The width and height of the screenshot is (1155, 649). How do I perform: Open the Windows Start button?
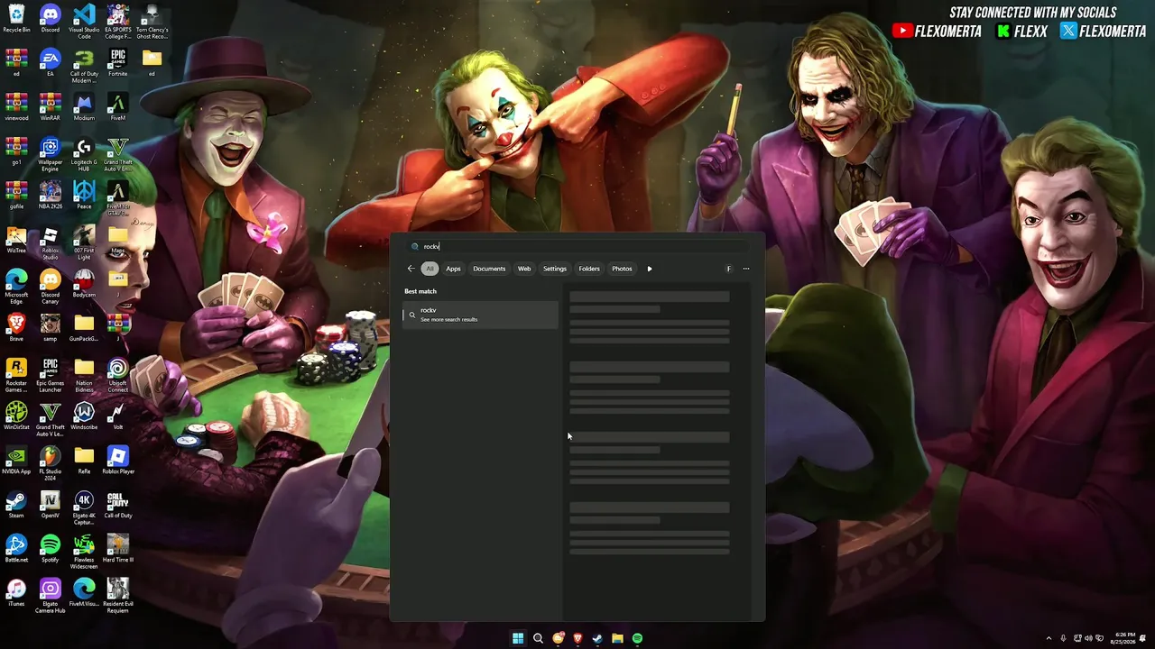pyautogui.click(x=518, y=638)
